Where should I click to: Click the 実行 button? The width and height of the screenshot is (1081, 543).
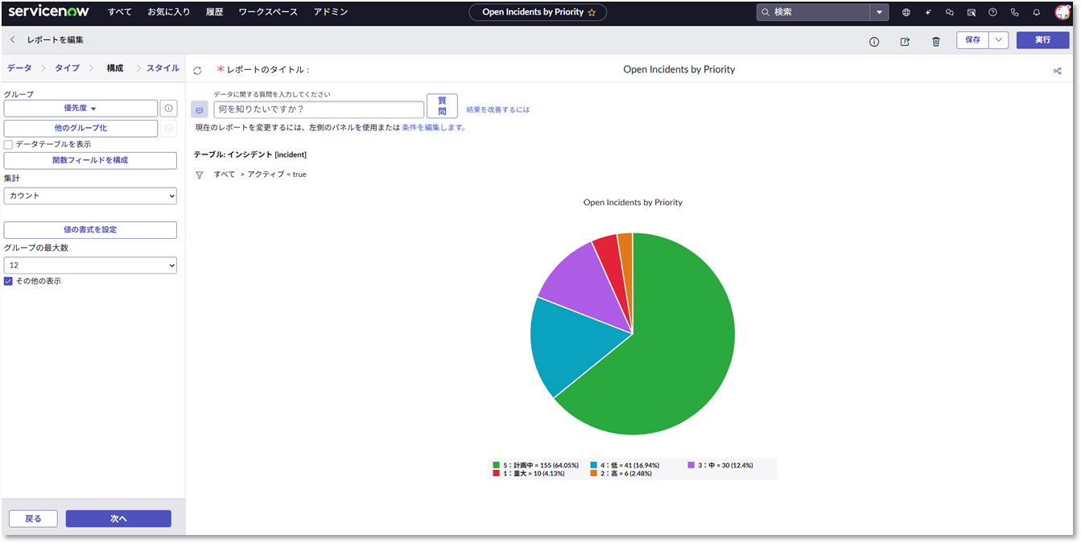click(x=1042, y=40)
